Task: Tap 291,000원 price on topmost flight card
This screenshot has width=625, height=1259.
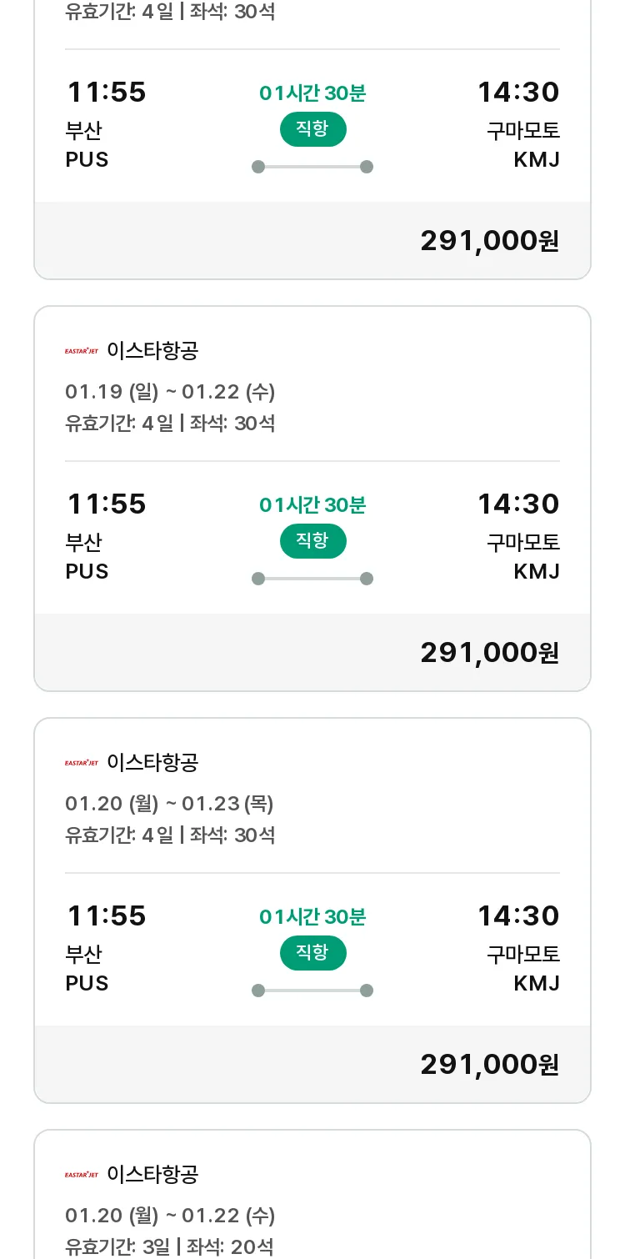Action: click(489, 240)
